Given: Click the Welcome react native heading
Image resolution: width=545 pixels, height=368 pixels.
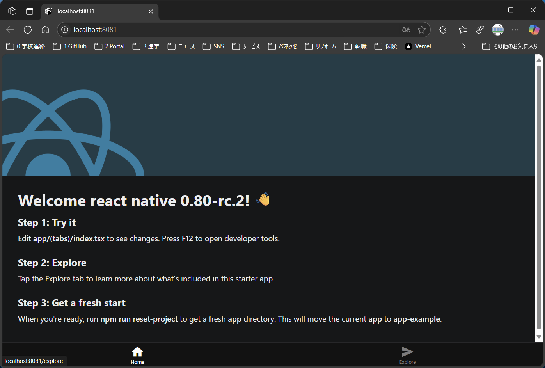Looking at the screenshot, I should tap(134, 201).
